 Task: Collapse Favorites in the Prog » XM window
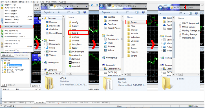pos(43,19)
